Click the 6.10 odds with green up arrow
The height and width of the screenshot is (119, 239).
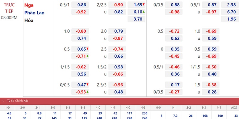pyautogui.click(x=137, y=12)
